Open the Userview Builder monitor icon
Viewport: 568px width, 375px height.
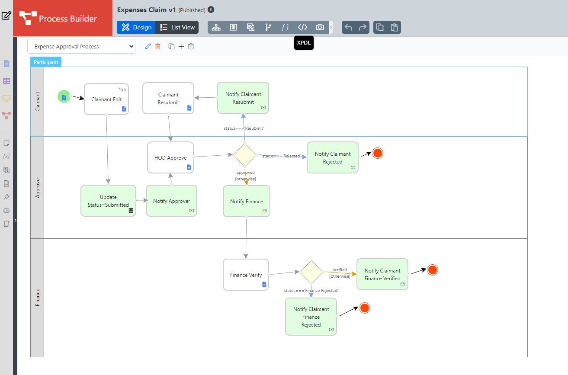[x=6, y=98]
